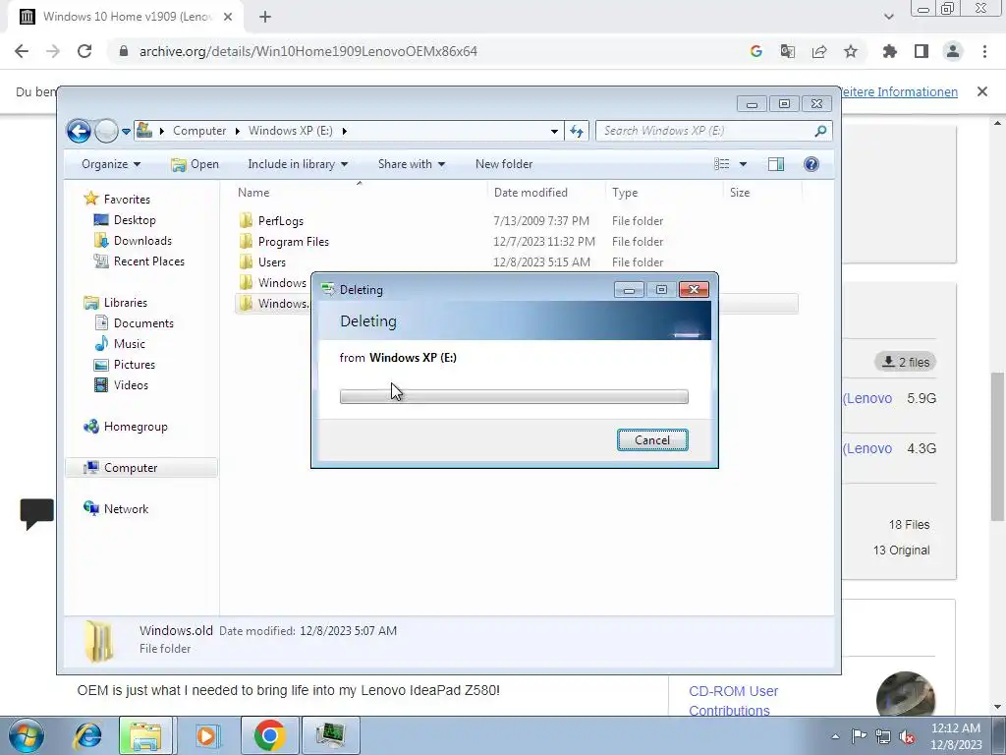Image resolution: width=1006 pixels, height=755 pixels.
Task: Click Windows XP (E:) breadcrumb segment
Action: (x=291, y=131)
